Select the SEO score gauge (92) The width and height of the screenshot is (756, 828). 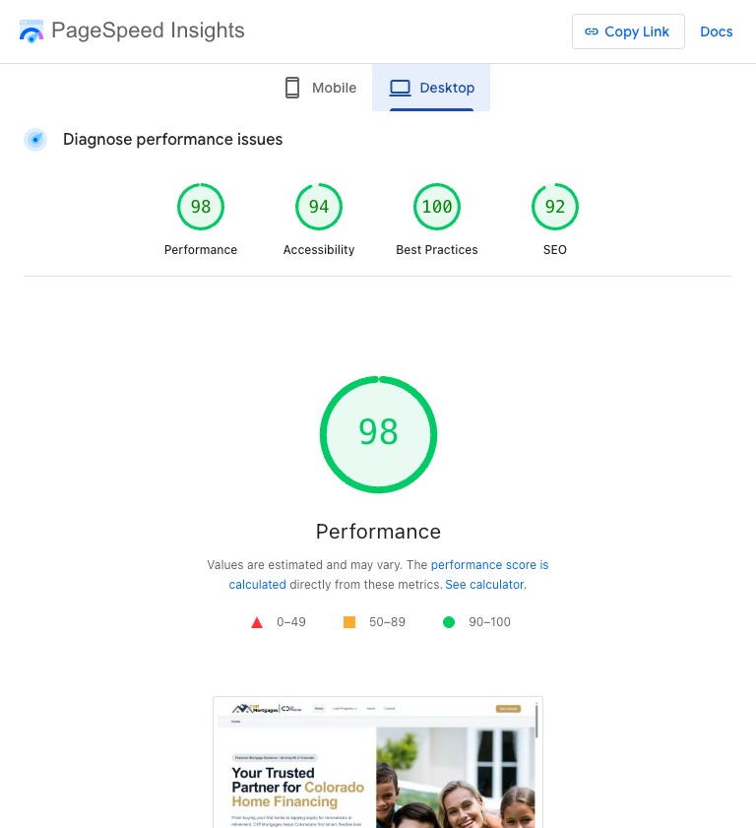[555, 207]
